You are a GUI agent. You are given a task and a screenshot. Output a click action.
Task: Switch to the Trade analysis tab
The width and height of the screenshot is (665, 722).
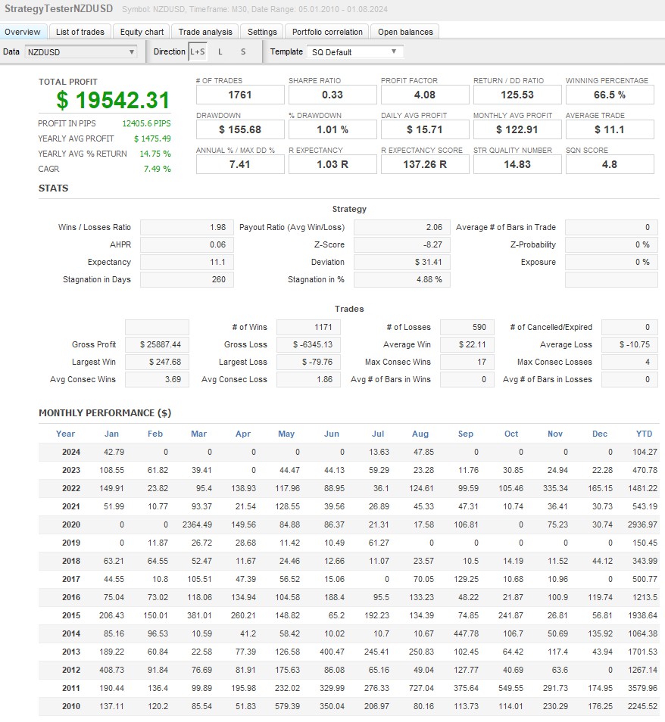205,32
